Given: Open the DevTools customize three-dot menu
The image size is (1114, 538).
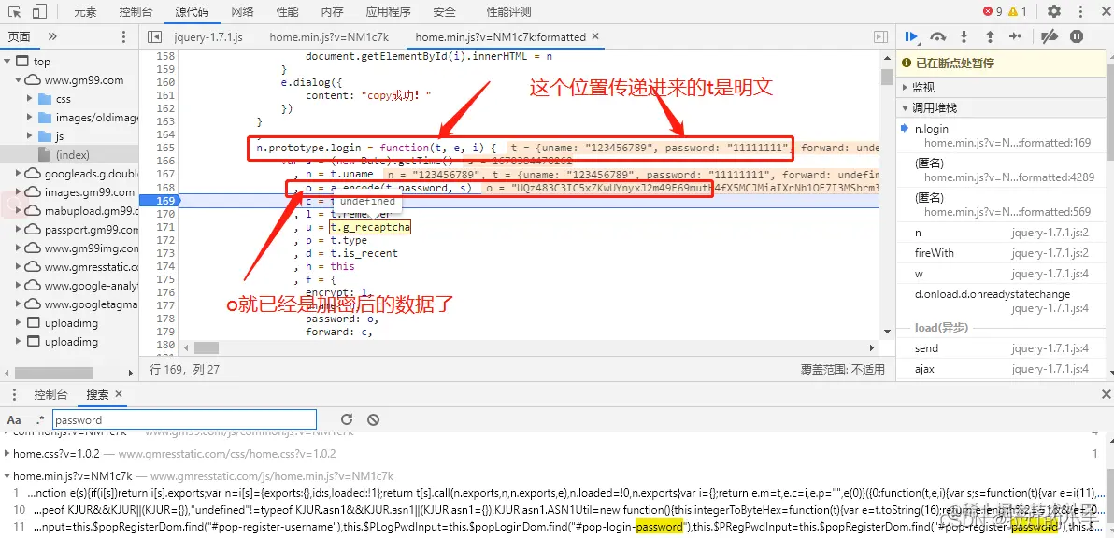Looking at the screenshot, I should [x=1079, y=11].
